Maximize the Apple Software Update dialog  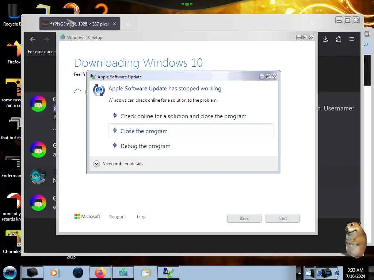tap(268, 77)
